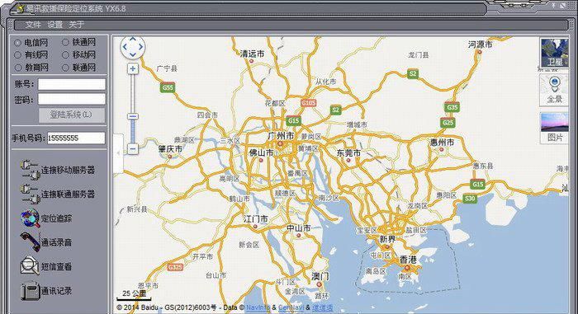This screenshot has height=314, width=578.
Task: Click the 河源市 city label
Action: coord(481,45)
